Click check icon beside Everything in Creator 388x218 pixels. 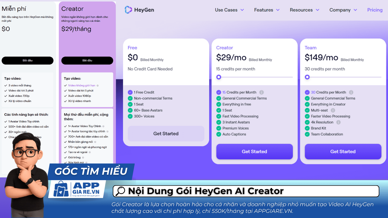(x=307, y=104)
